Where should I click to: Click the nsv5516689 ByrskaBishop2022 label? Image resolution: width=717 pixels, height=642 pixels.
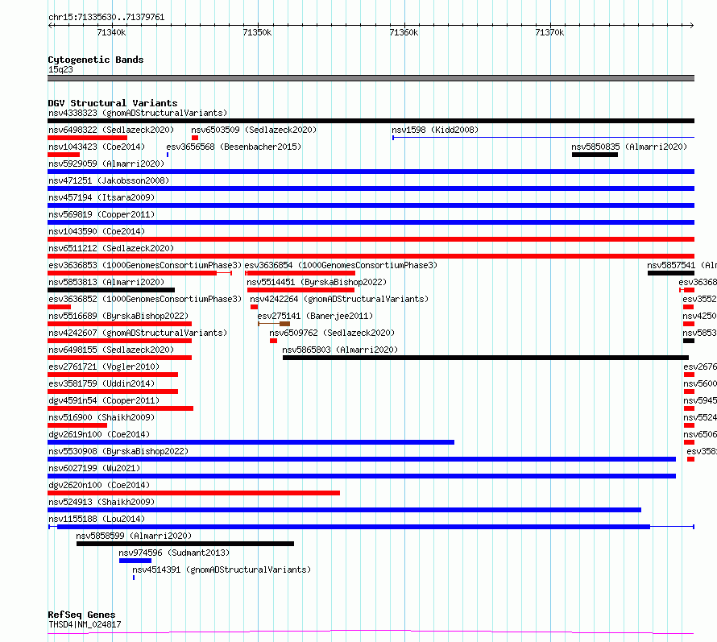tap(118, 316)
